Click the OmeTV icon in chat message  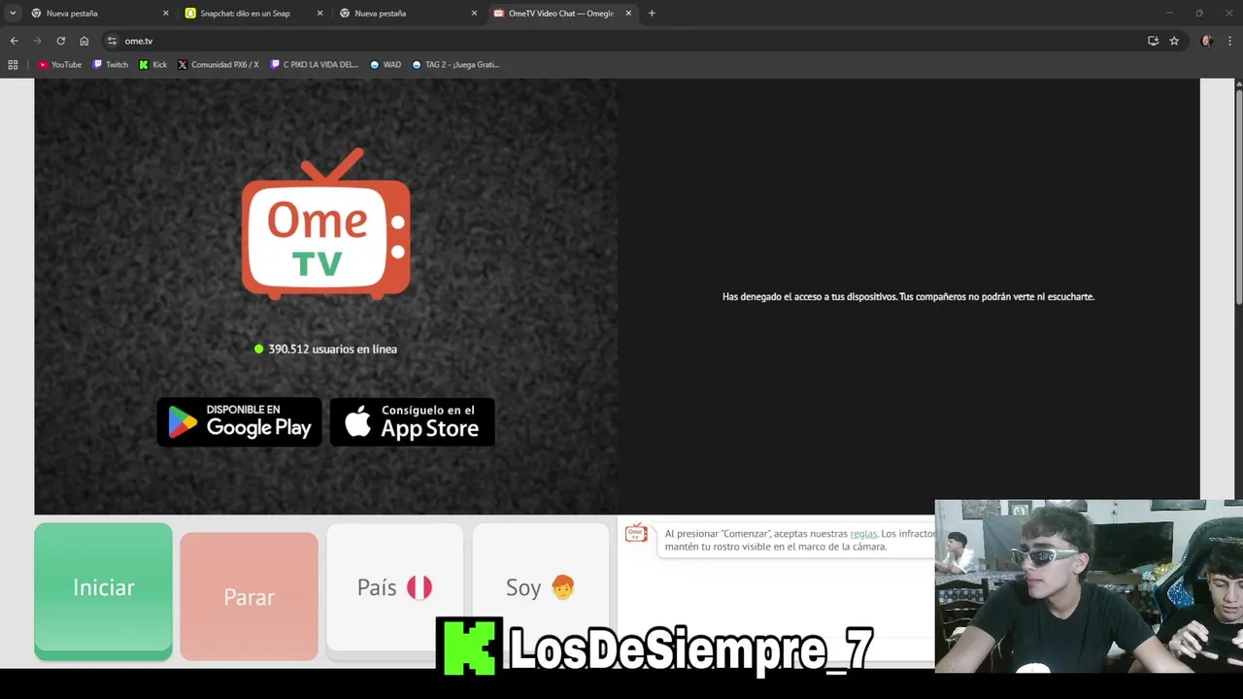pyautogui.click(x=636, y=533)
